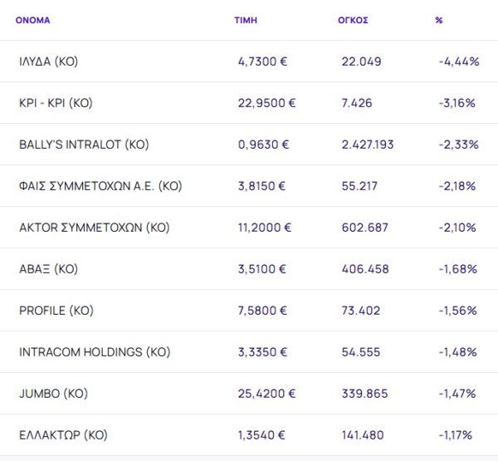Click the 25,4200 € price cell
Image resolution: width=498 pixels, height=461 pixels.
coord(266,394)
